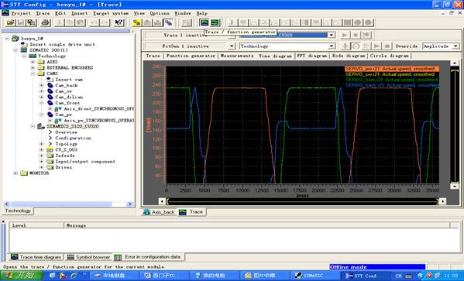Click the time-axis zoom slider bar
This screenshot has width=464, height=281.
302,201
